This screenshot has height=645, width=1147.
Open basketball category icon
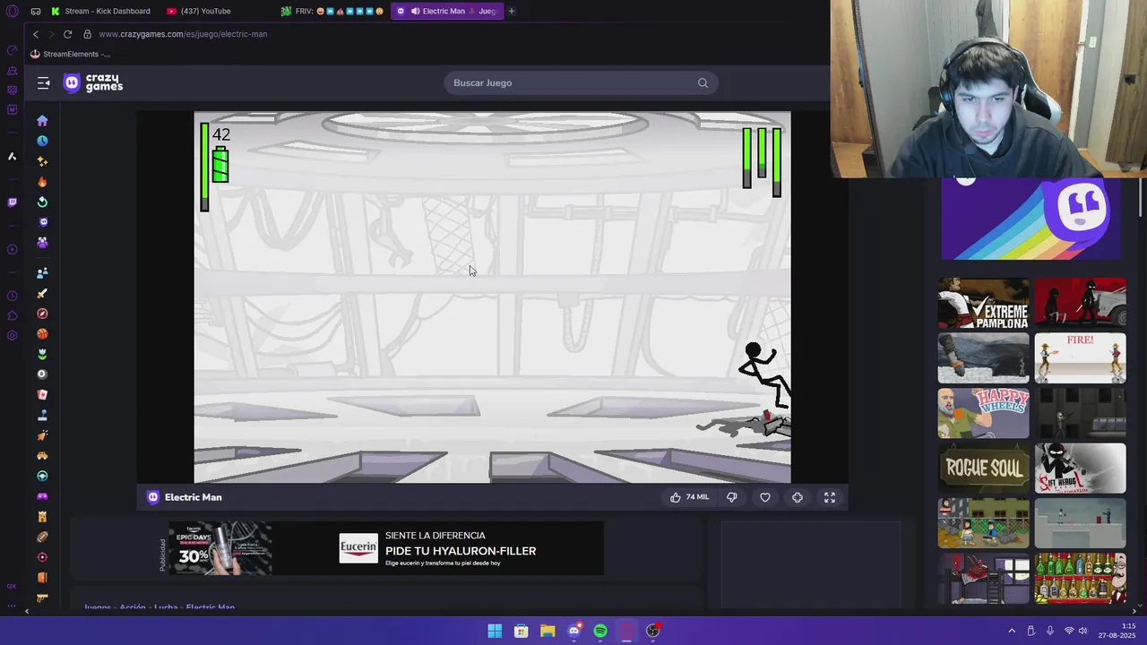[x=42, y=334]
